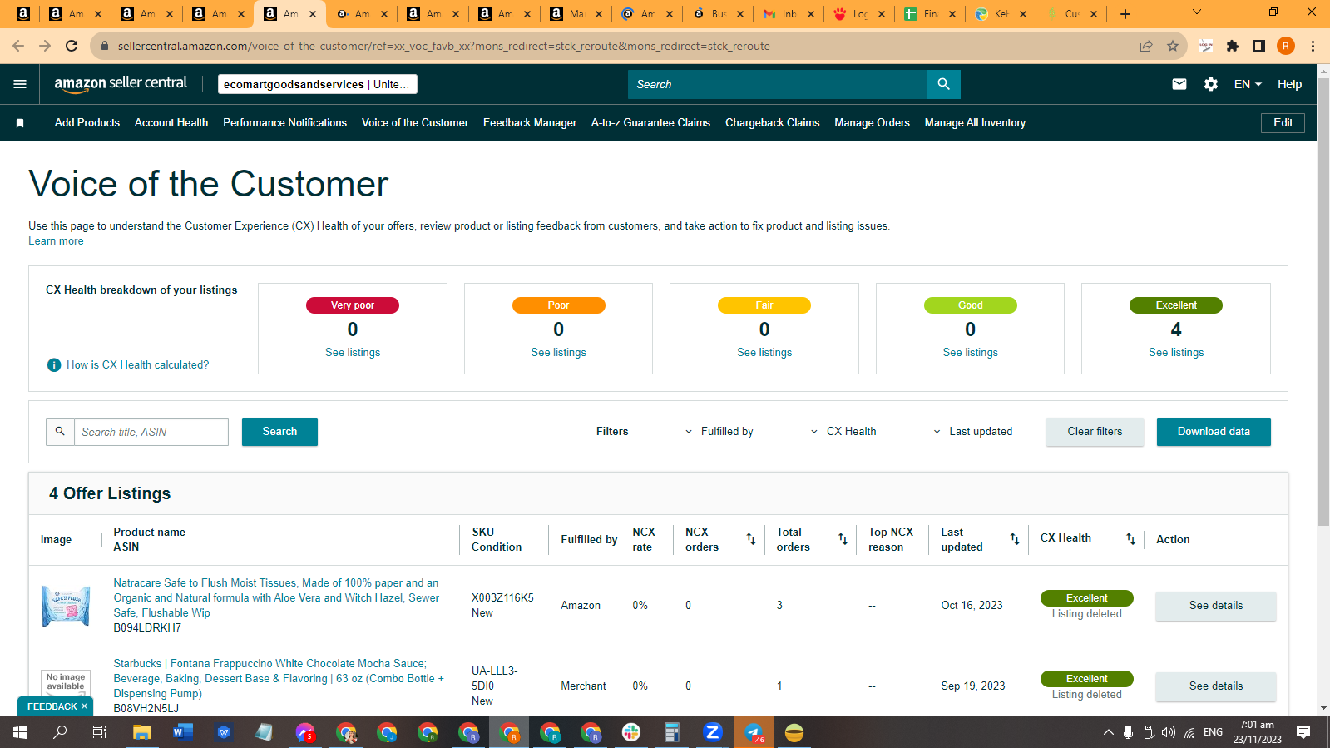This screenshot has width=1330, height=748.
Task: Open Calculator from the taskbar
Action: coord(672,732)
